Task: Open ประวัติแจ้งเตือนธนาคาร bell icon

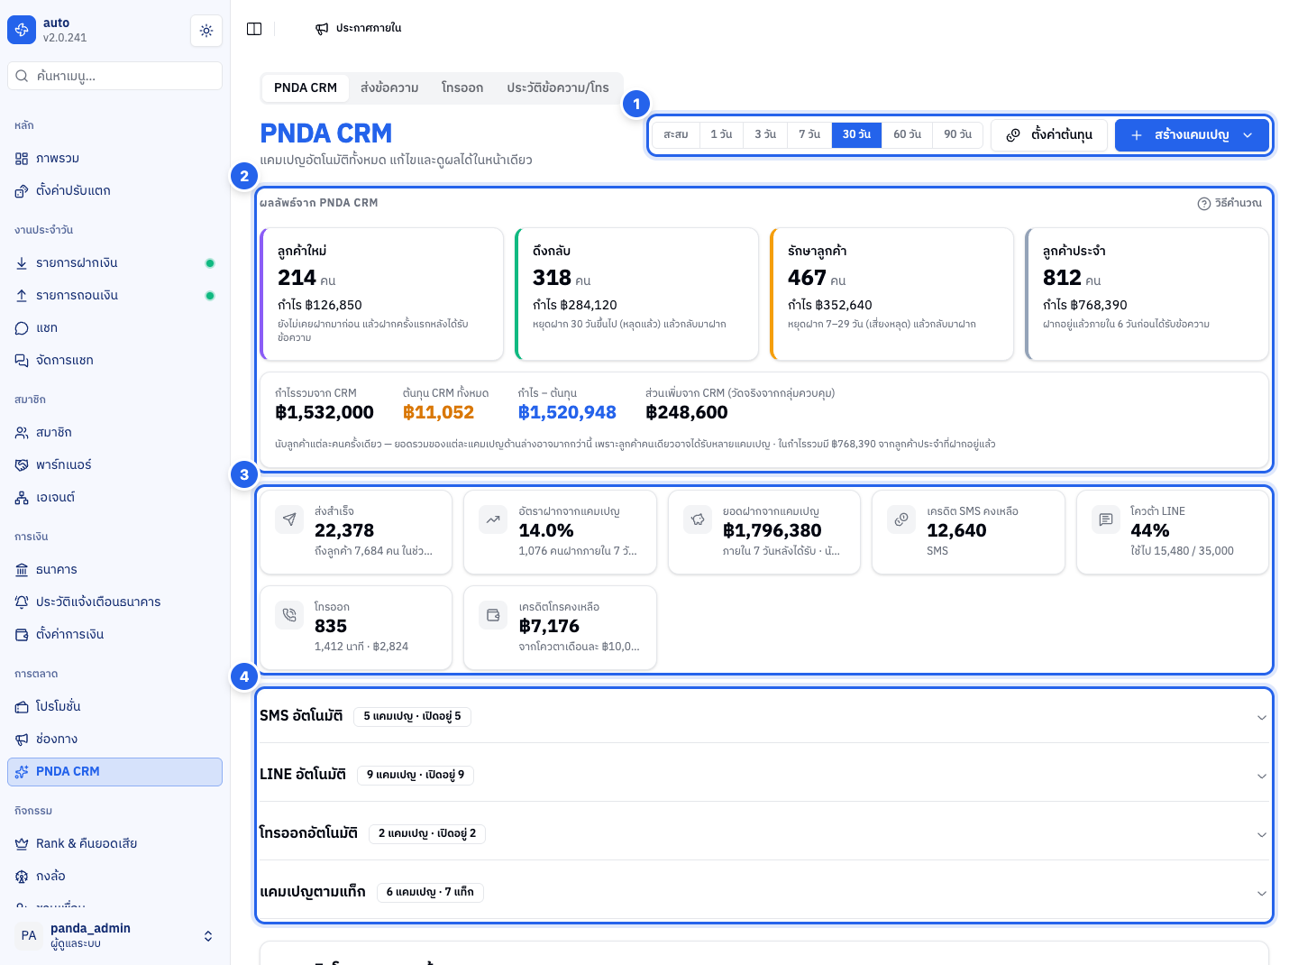Action: pos(22,602)
